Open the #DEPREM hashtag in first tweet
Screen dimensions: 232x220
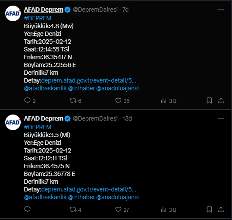(x=38, y=19)
